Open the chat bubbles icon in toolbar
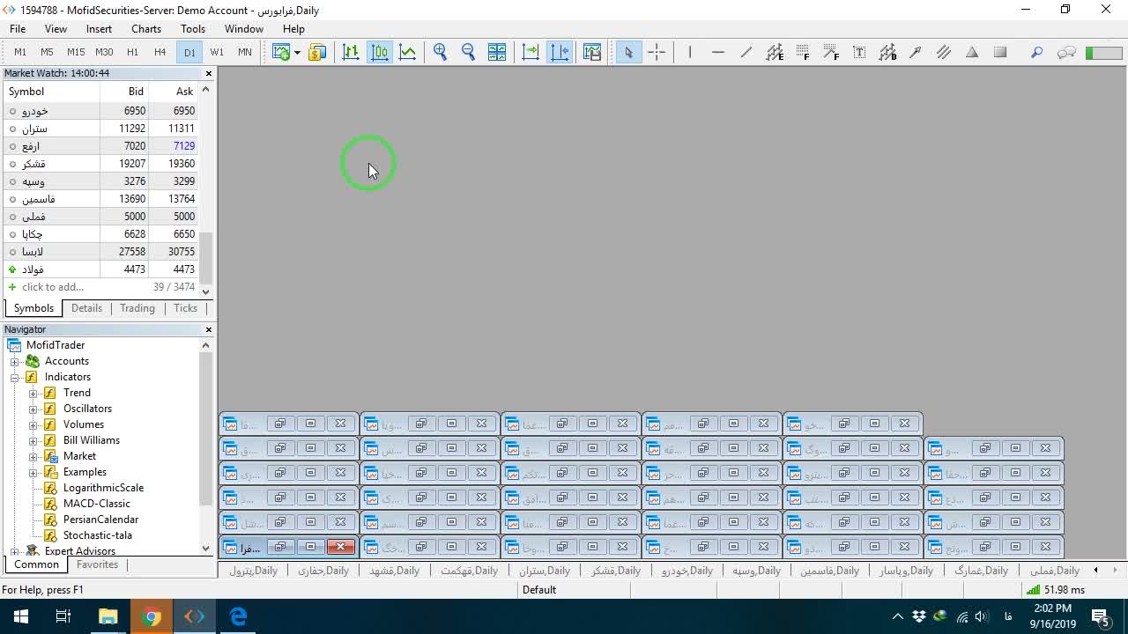 pos(1066,52)
